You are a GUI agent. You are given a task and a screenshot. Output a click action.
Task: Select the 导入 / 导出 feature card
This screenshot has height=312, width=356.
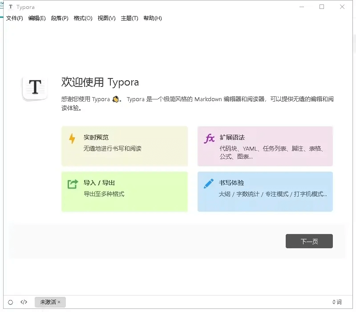point(125,192)
